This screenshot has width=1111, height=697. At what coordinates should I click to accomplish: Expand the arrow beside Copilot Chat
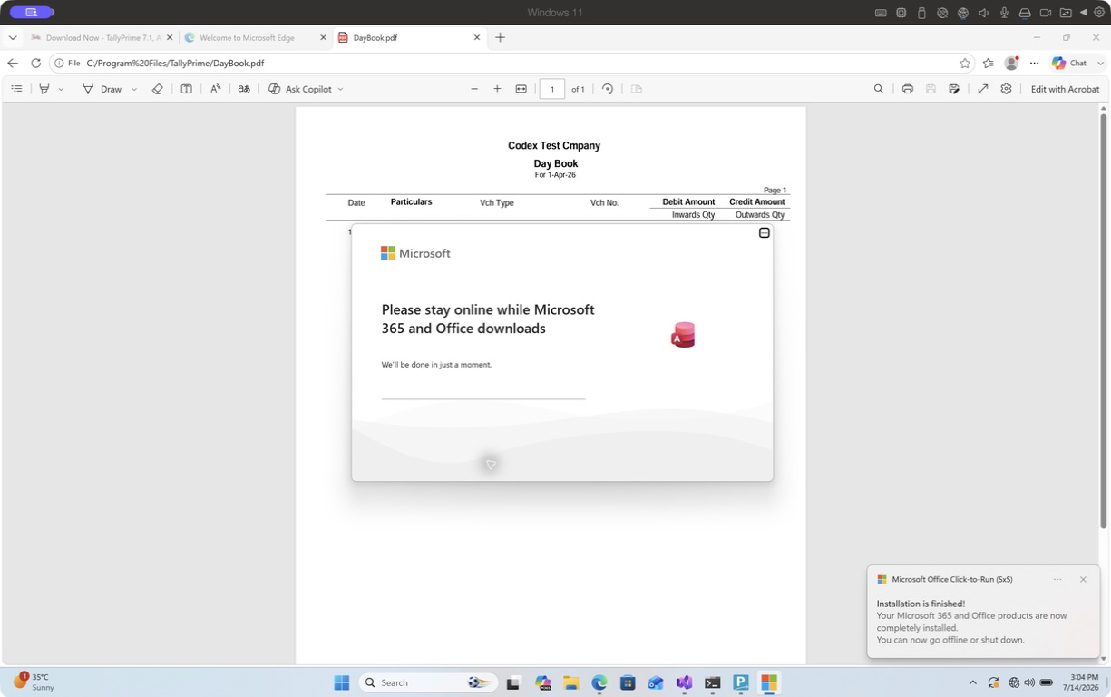[1100, 63]
